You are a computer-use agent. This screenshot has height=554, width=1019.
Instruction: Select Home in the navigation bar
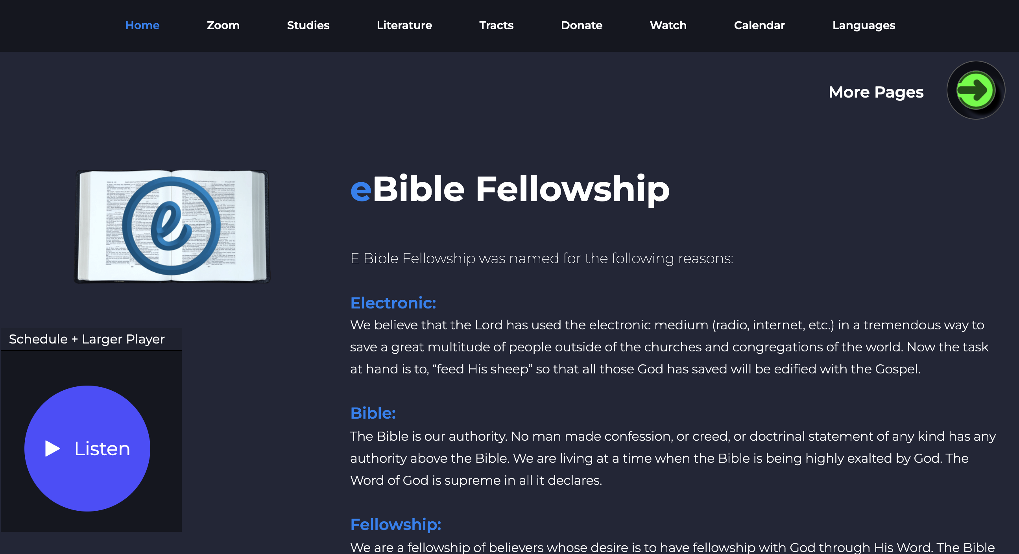142,25
